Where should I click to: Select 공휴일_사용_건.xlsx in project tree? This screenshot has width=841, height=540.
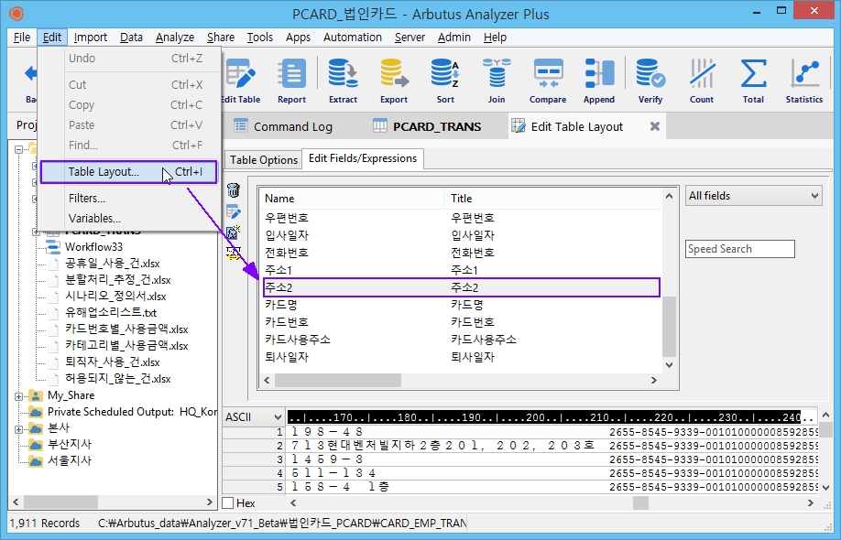point(113,264)
